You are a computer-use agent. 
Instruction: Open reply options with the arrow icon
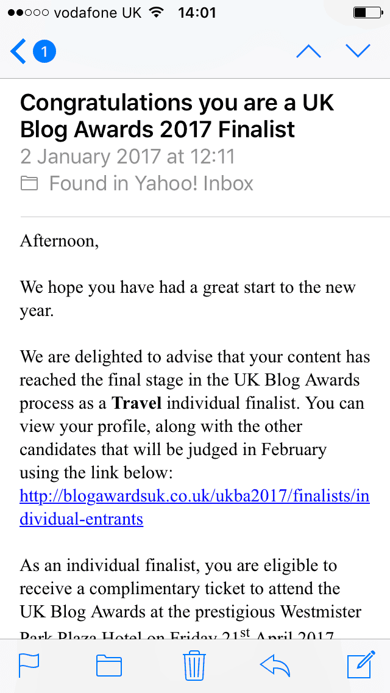tap(275, 665)
